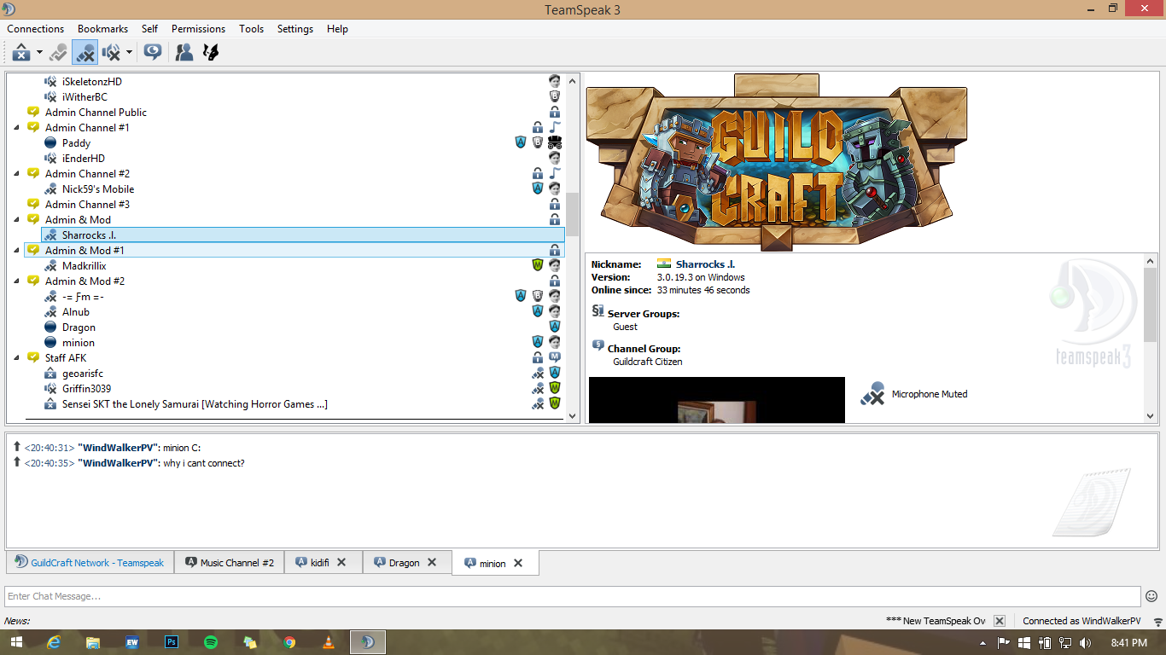Click the B shield badge beside iWitherBC

pyautogui.click(x=555, y=97)
